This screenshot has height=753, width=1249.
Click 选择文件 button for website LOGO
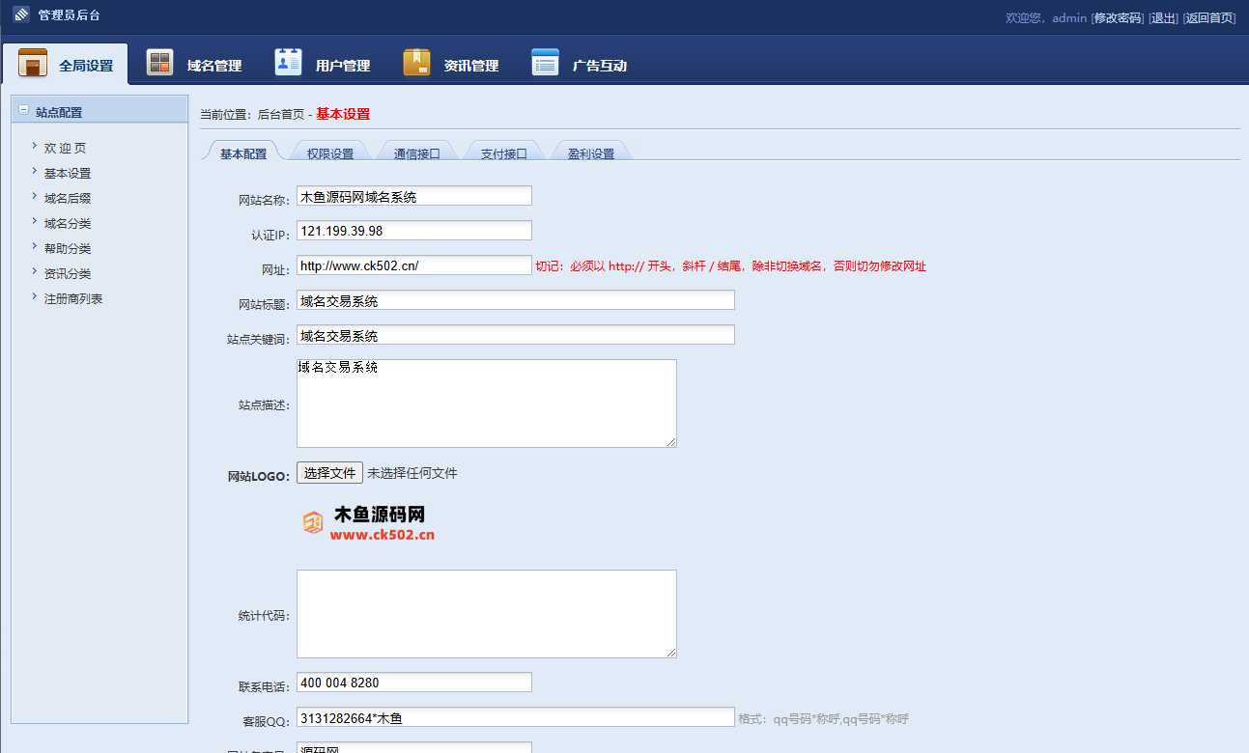point(329,473)
